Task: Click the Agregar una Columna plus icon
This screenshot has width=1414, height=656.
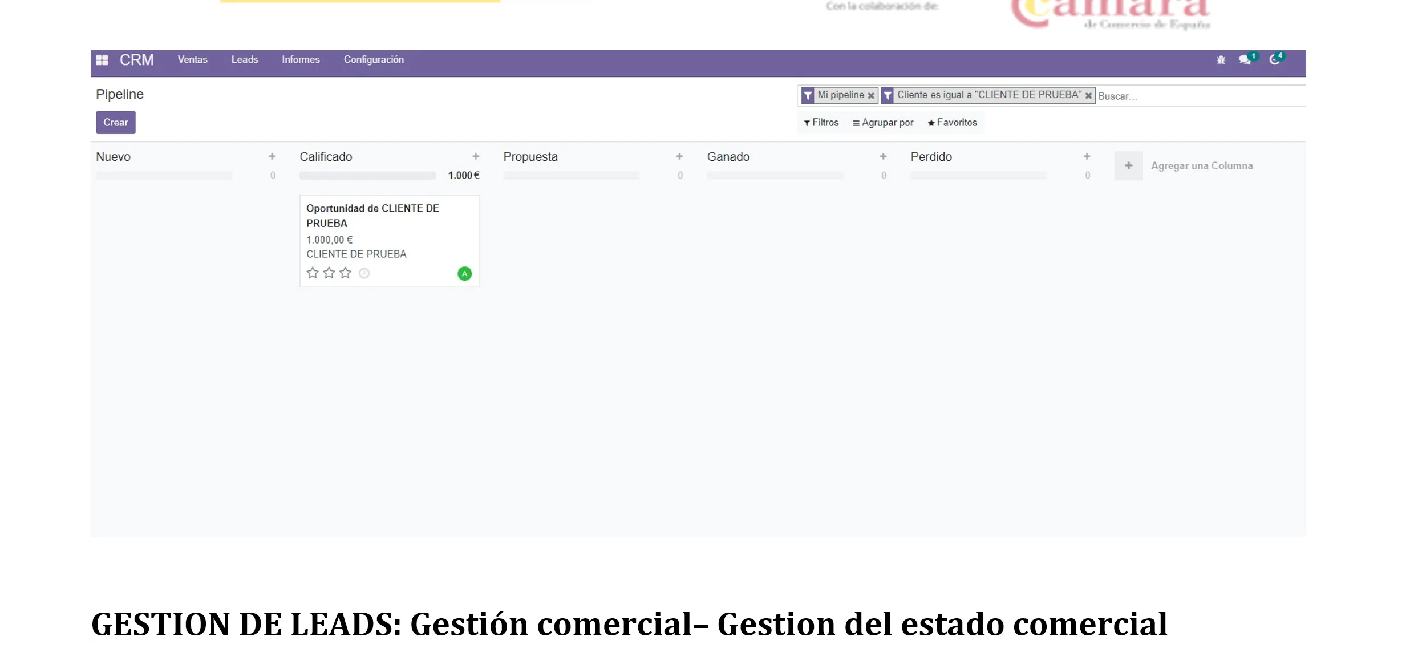Action: (x=1128, y=166)
